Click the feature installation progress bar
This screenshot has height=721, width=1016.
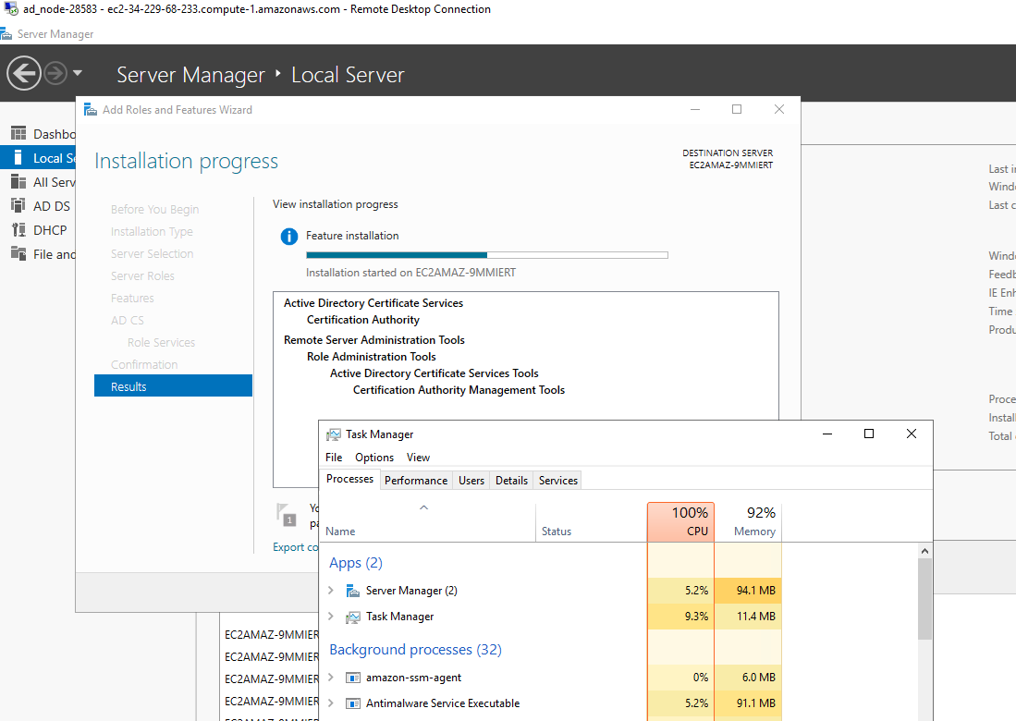[487, 255]
